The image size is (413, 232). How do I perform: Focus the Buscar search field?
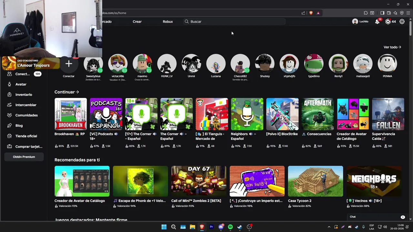(x=234, y=22)
